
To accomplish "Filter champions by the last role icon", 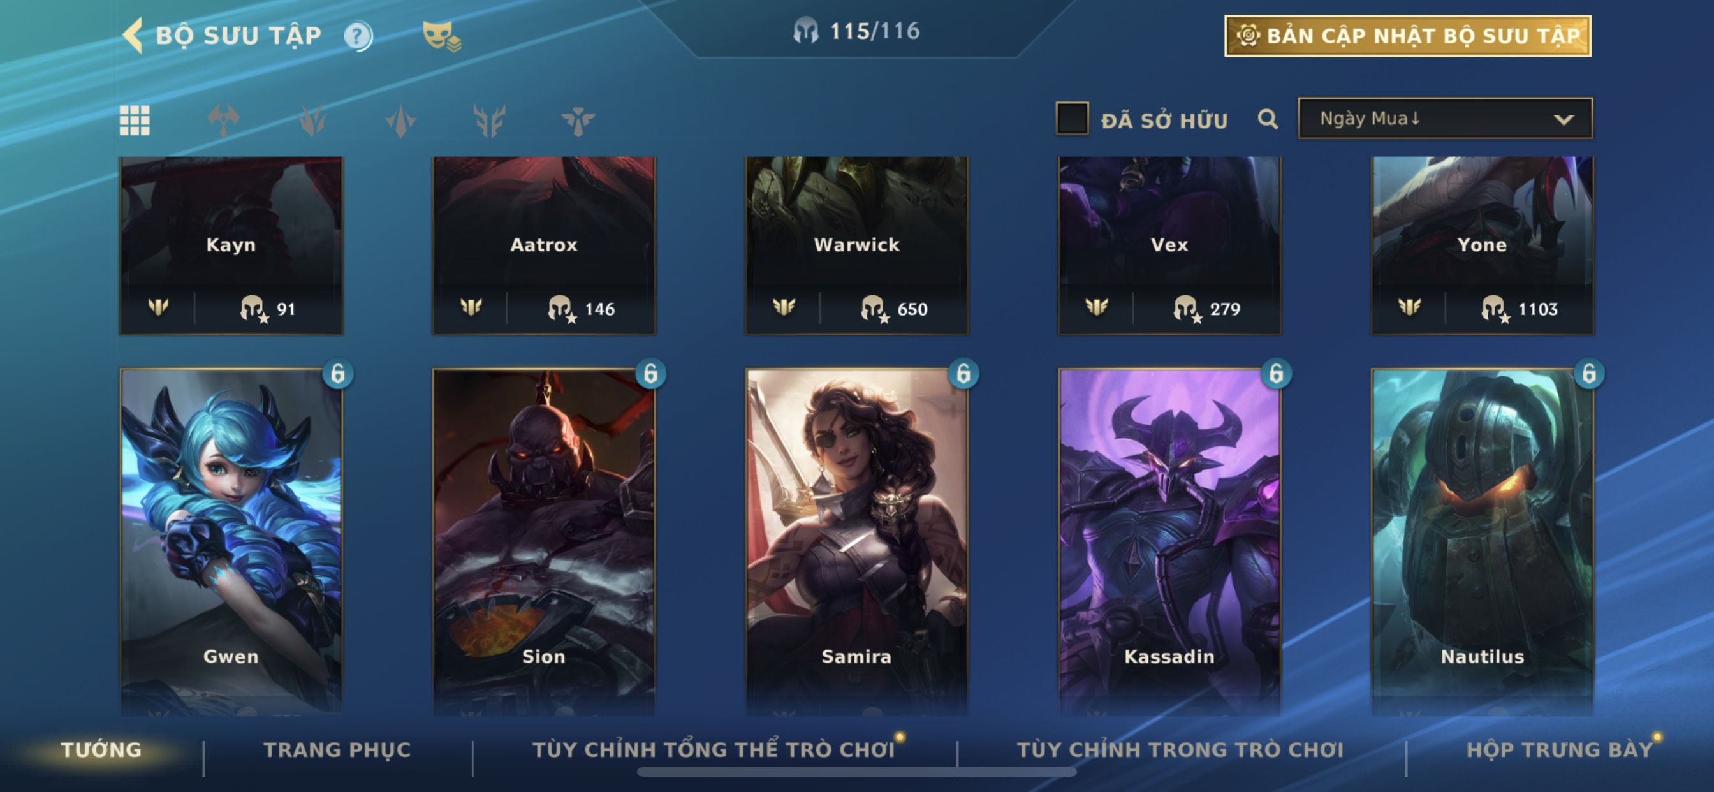I will coord(578,121).
